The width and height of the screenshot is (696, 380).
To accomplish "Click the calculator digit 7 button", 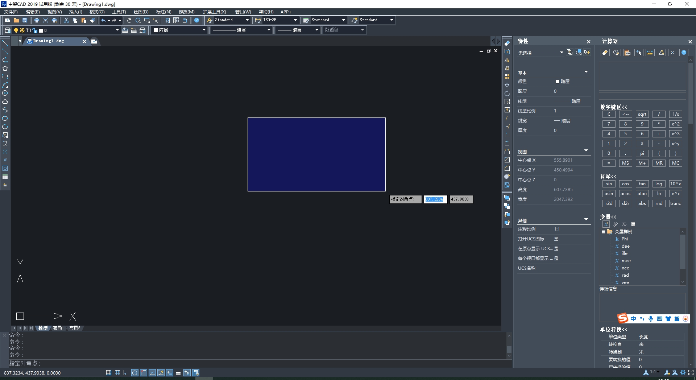I will [609, 124].
